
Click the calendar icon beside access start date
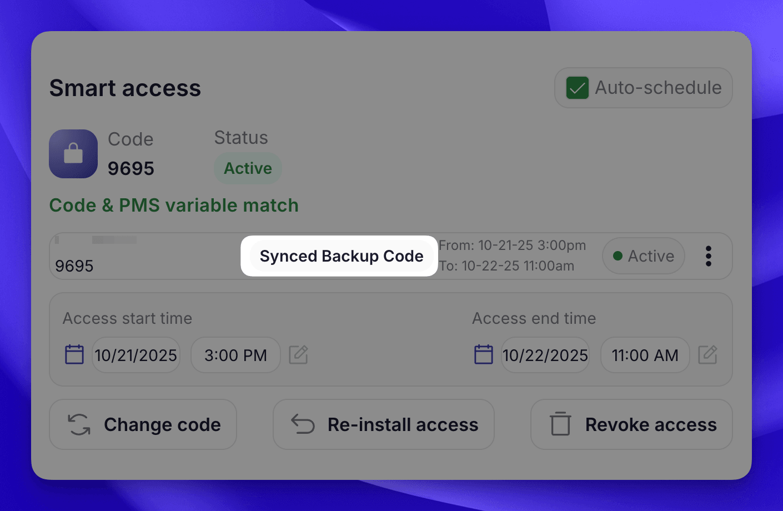click(x=74, y=354)
